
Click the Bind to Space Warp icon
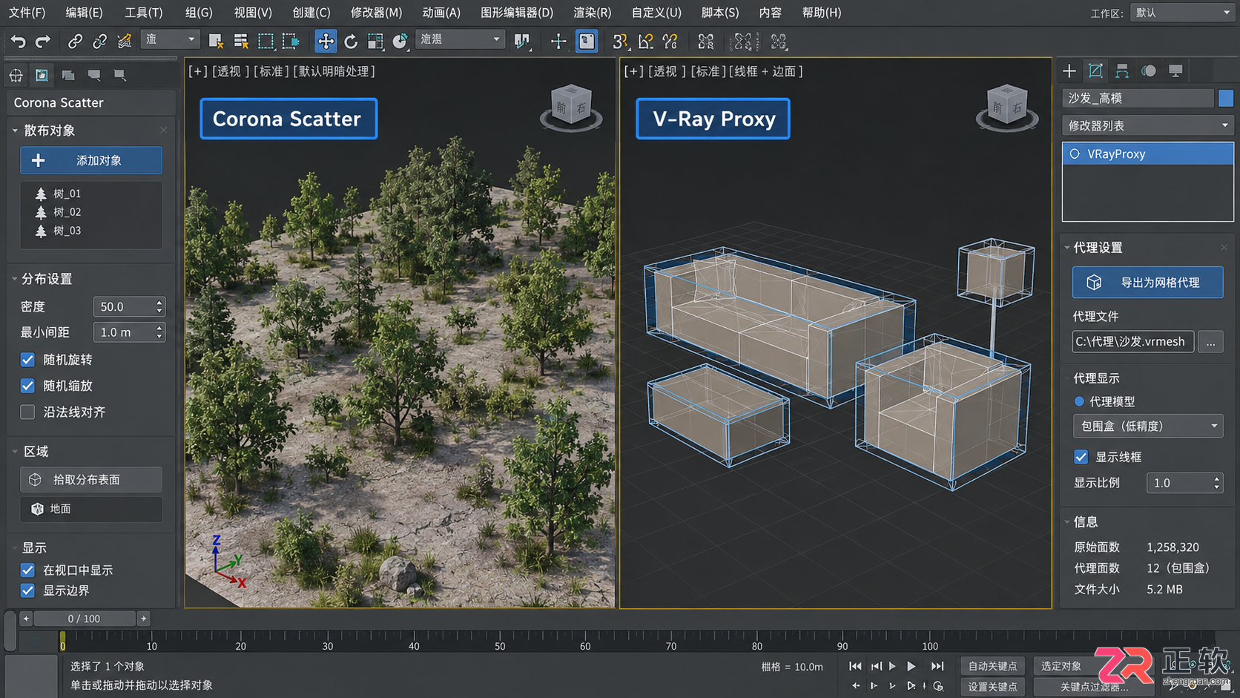pyautogui.click(x=125, y=42)
